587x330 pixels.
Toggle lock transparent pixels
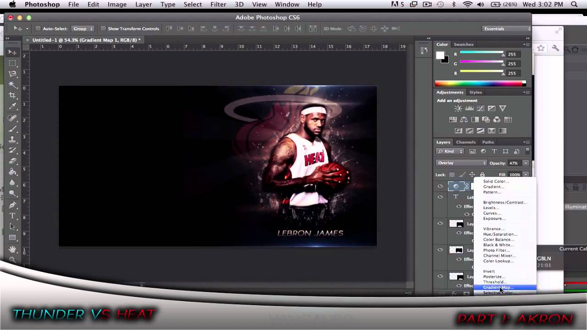(452, 175)
